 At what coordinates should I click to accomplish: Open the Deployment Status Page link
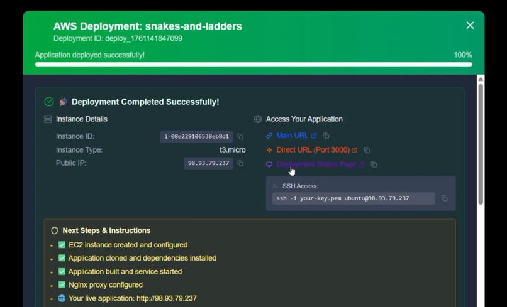point(316,164)
